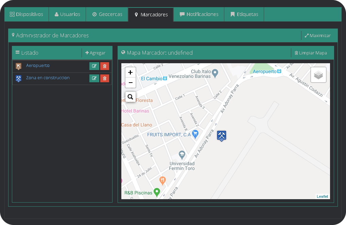Select Aeropuerto in the marker list
This screenshot has height=225, width=346.
pyautogui.click(x=38, y=66)
